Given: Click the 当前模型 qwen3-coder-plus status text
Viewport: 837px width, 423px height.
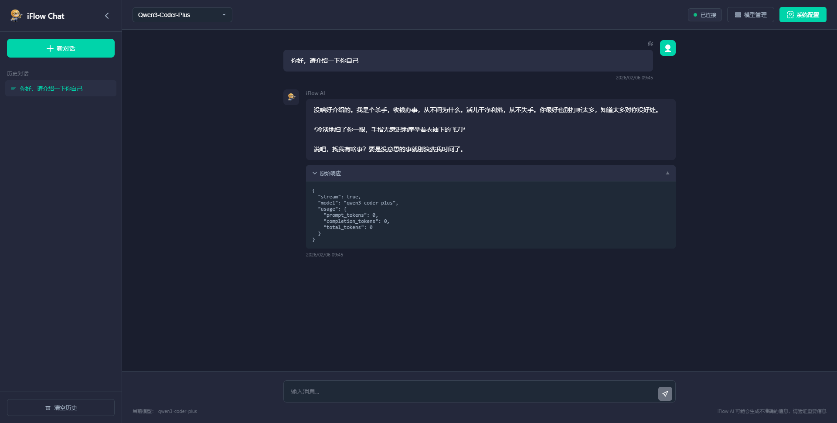Looking at the screenshot, I should pos(165,411).
